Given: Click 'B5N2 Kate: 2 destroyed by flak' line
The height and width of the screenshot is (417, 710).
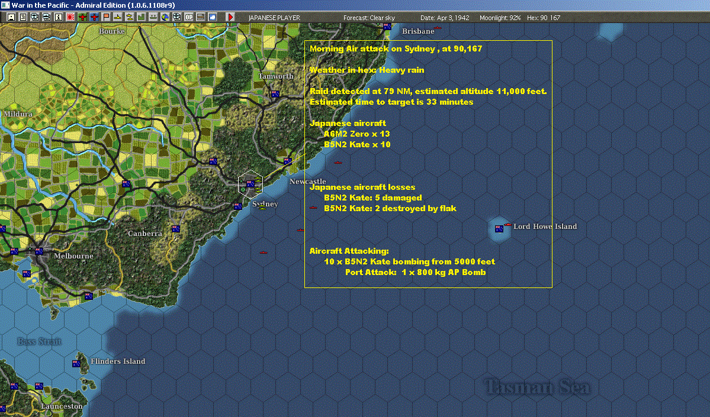Looking at the screenshot, I should point(390,208).
